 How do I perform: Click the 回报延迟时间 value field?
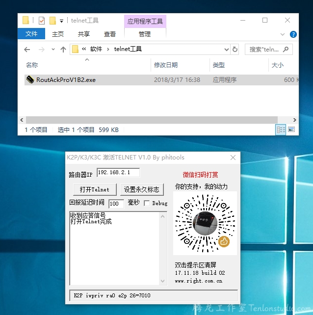(x=116, y=204)
